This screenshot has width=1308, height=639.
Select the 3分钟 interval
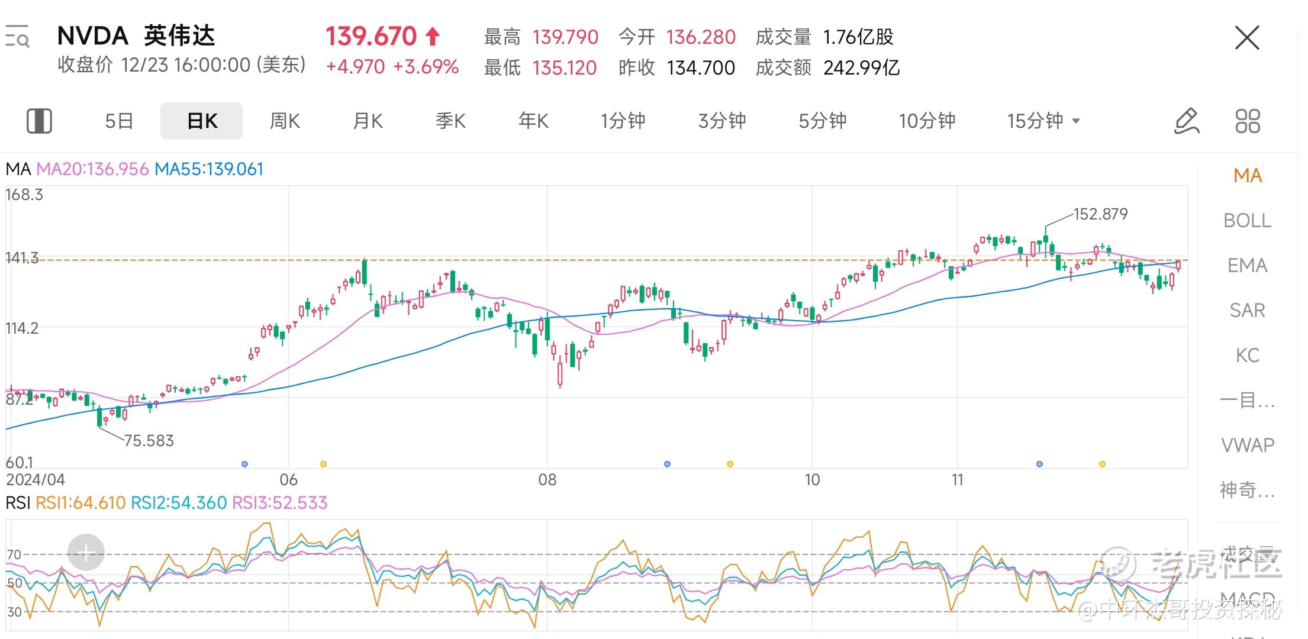click(722, 121)
